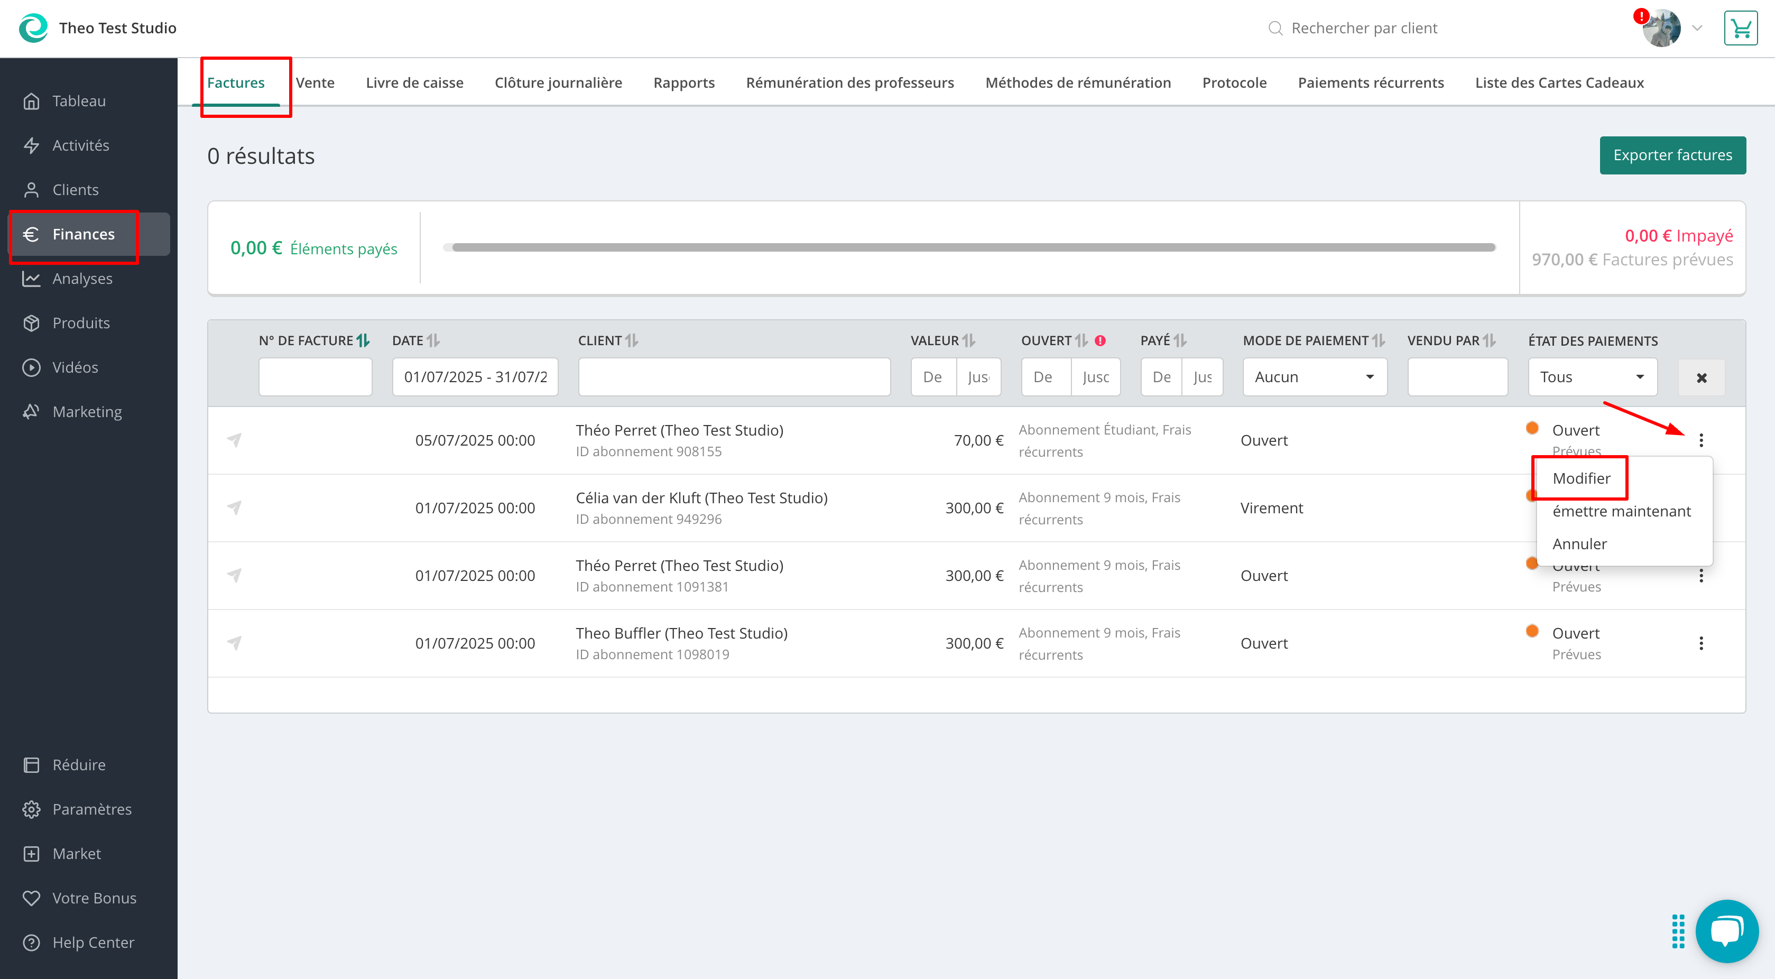Switch to the Vente tab
The height and width of the screenshot is (979, 1775).
[x=315, y=82]
